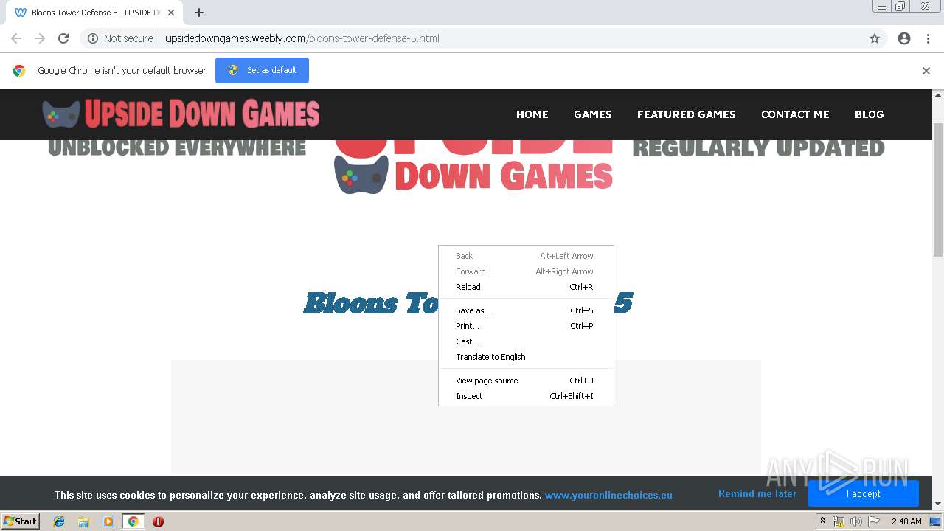Show hidden system tray icons arrow
The height and width of the screenshot is (531, 944).
click(822, 521)
